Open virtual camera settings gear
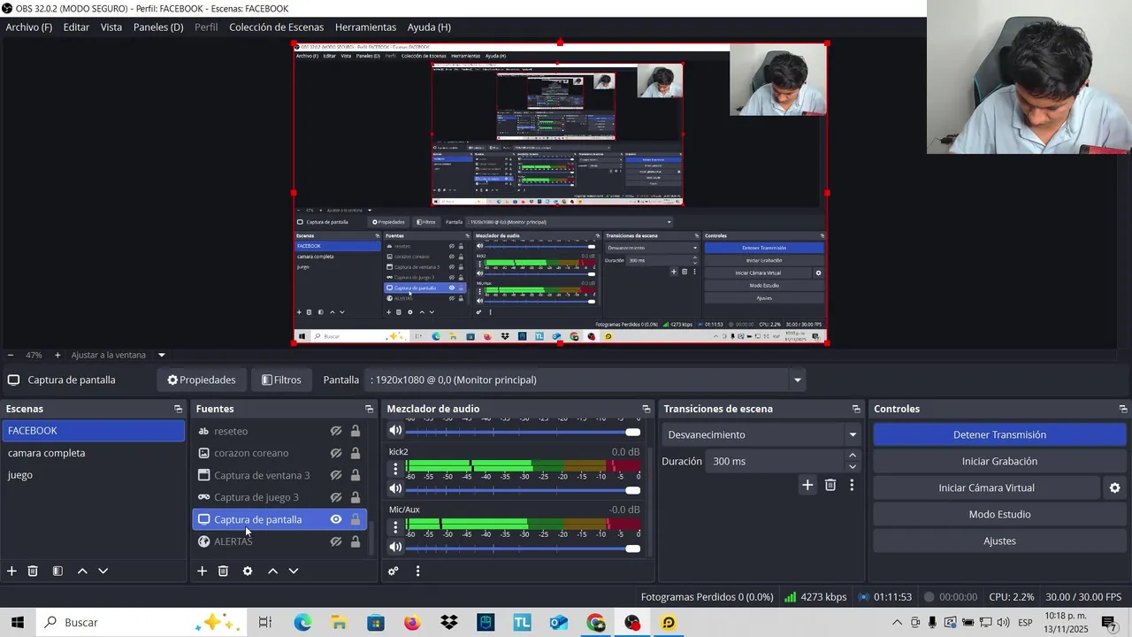Viewport: 1132px width, 637px height. (1114, 487)
